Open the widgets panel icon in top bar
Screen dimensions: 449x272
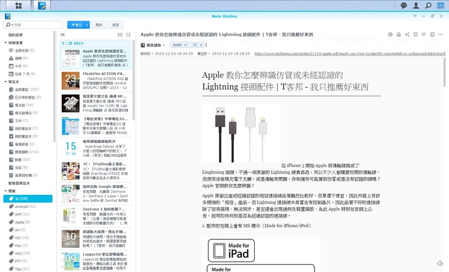click(440, 6)
